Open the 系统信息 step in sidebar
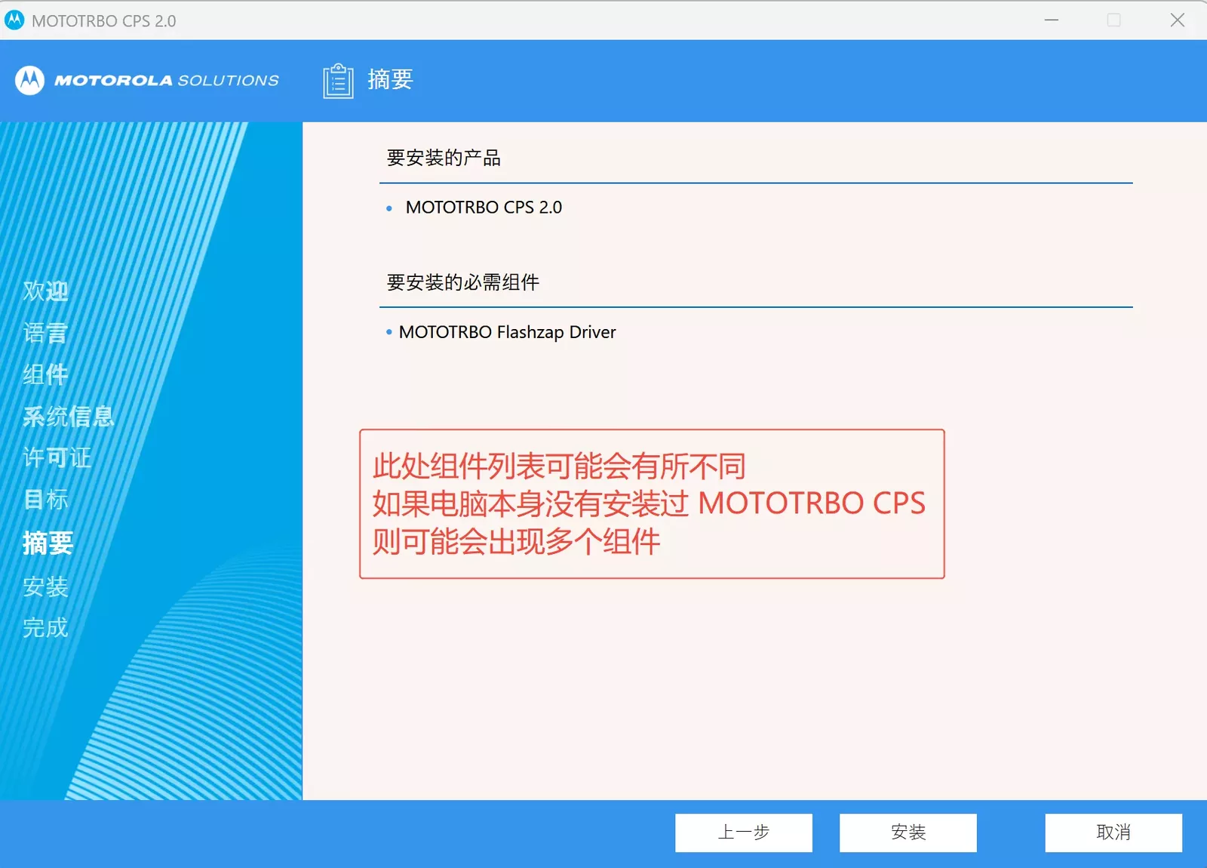Viewport: 1207px width, 868px height. coord(68,416)
